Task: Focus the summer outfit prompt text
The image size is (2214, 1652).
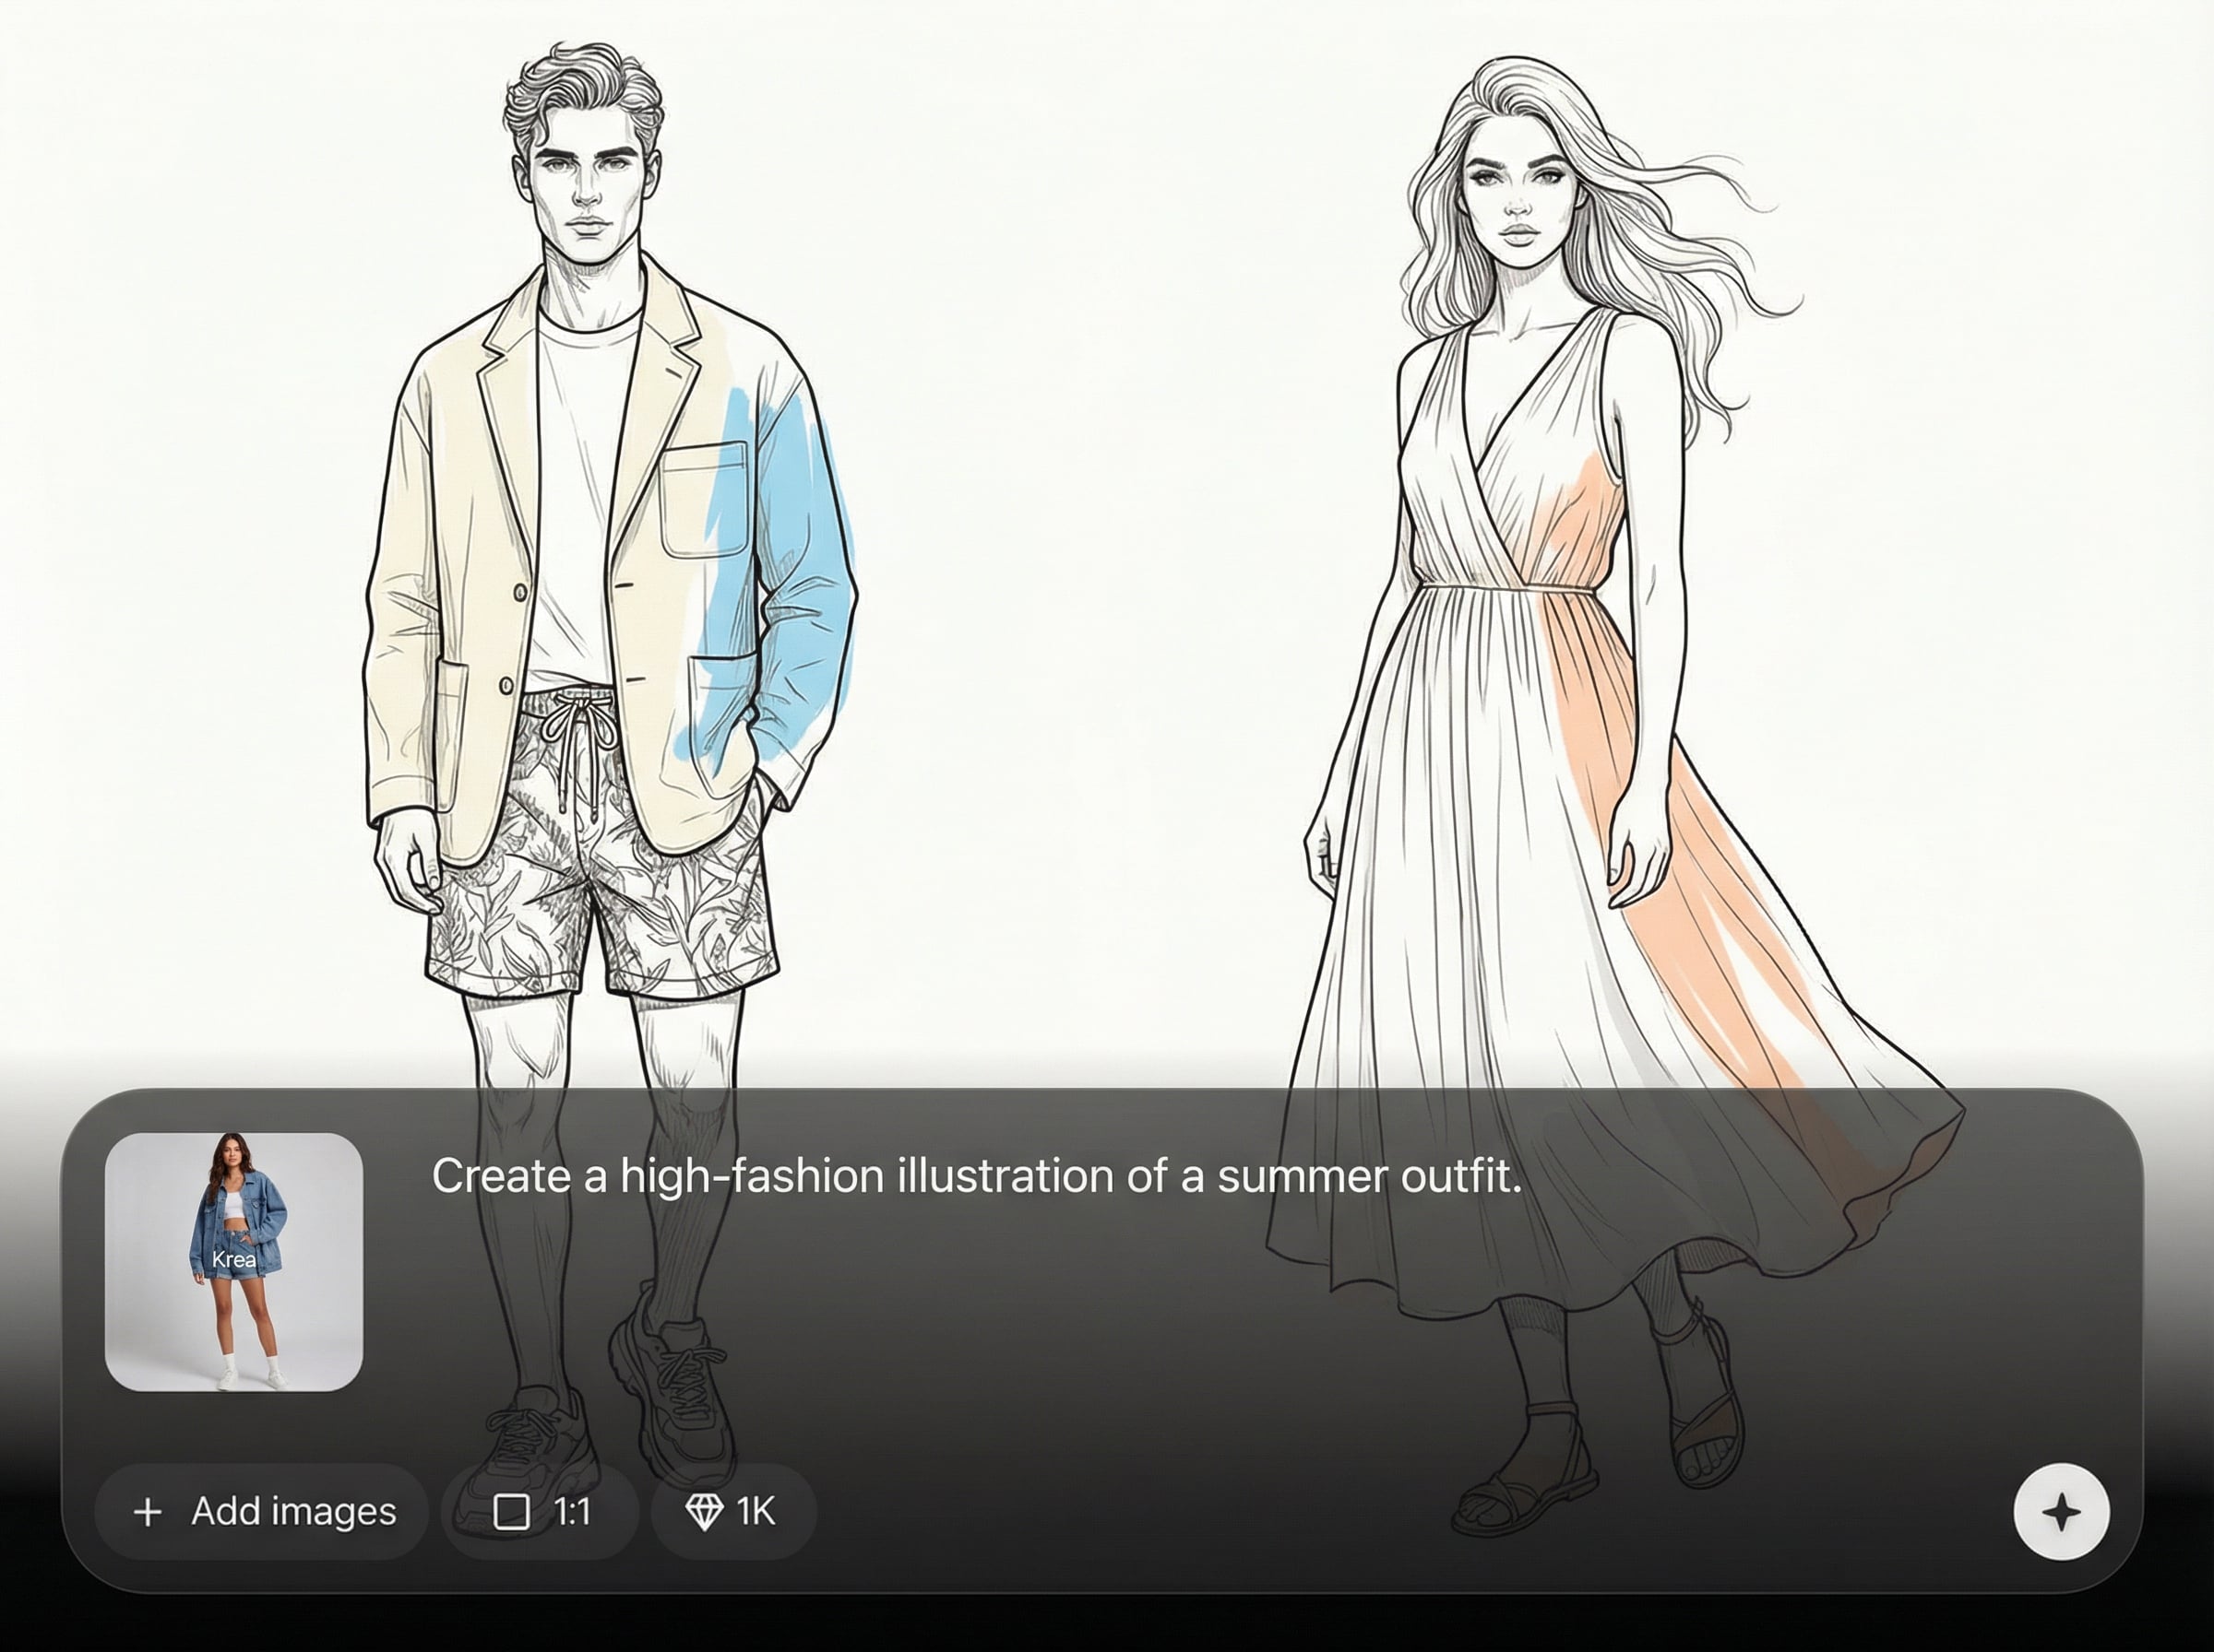Action: coord(975,1176)
